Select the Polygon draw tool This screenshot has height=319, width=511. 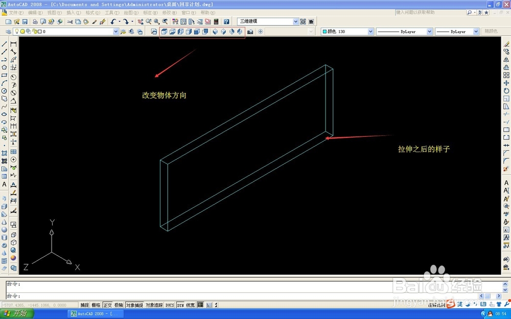point(4,67)
